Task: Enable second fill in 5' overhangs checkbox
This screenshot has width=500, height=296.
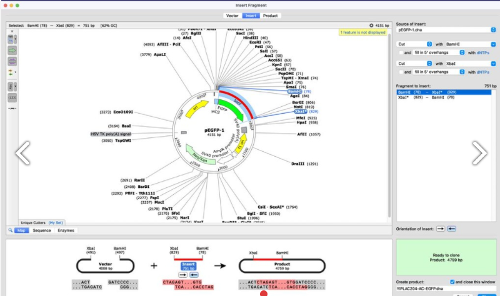Action: click(x=401, y=72)
